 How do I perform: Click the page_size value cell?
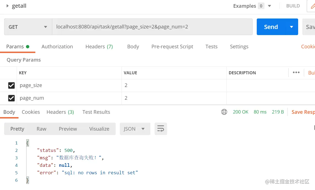click(174, 85)
